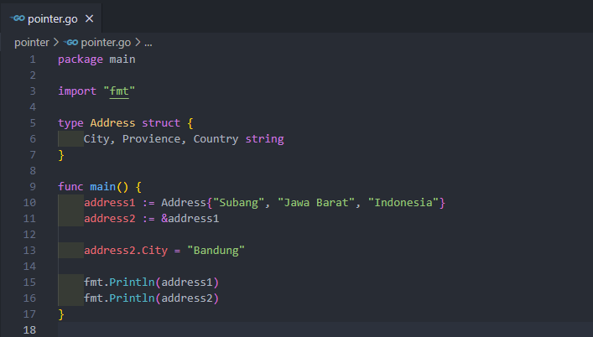This screenshot has height=337, width=593.
Task: Click the "fmt" import string
Action: tap(119, 91)
